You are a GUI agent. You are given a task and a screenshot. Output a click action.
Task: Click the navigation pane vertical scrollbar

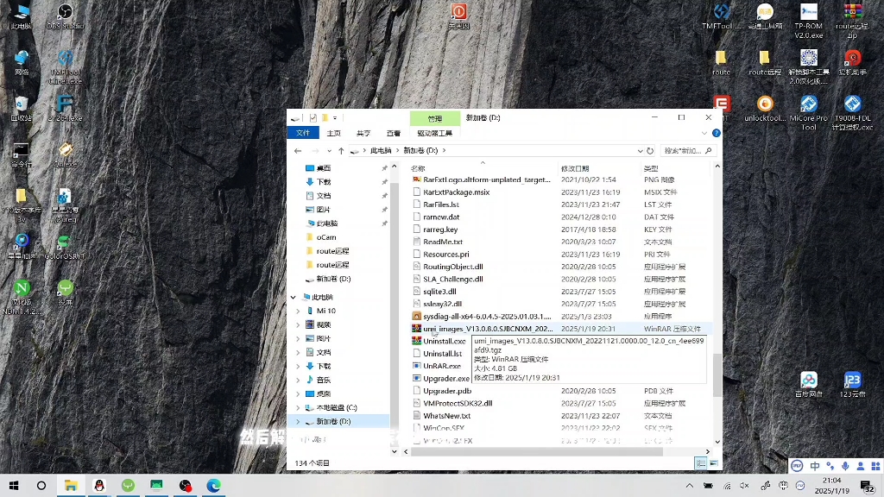click(394, 305)
